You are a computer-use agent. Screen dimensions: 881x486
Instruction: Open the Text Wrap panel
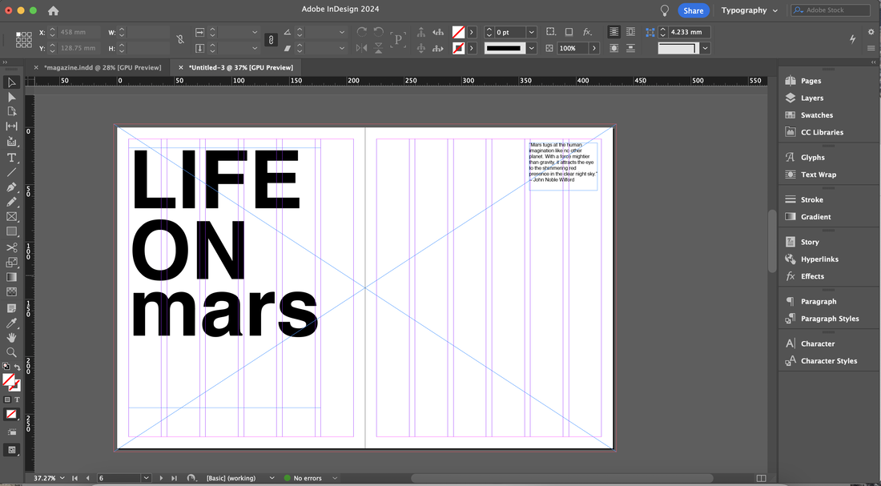tap(818, 175)
